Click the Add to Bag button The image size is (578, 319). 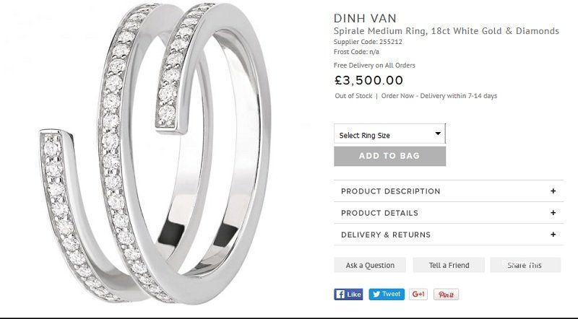pyautogui.click(x=389, y=156)
